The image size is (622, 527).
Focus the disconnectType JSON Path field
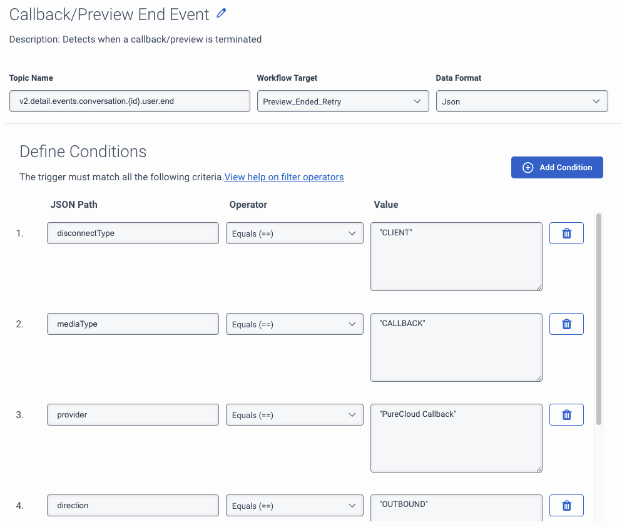133,233
